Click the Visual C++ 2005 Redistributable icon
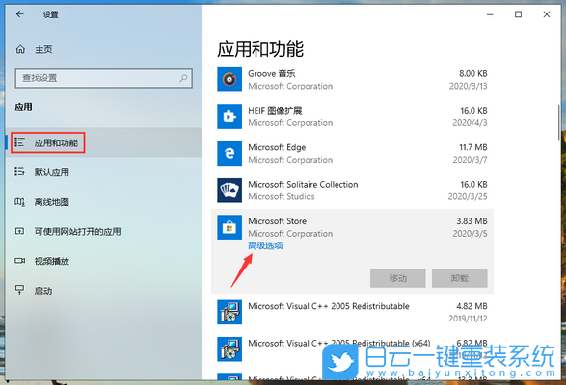This screenshot has width=566, height=385. click(229, 312)
